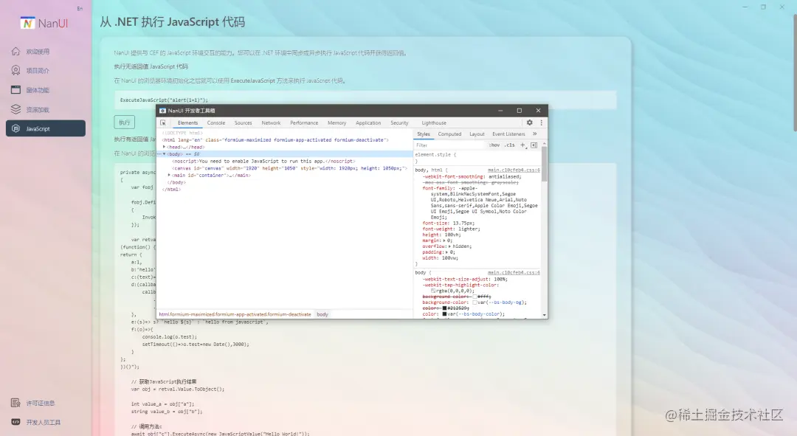The width and height of the screenshot is (797, 436).
Task: Open the Lighthouse tab
Action: (434, 123)
